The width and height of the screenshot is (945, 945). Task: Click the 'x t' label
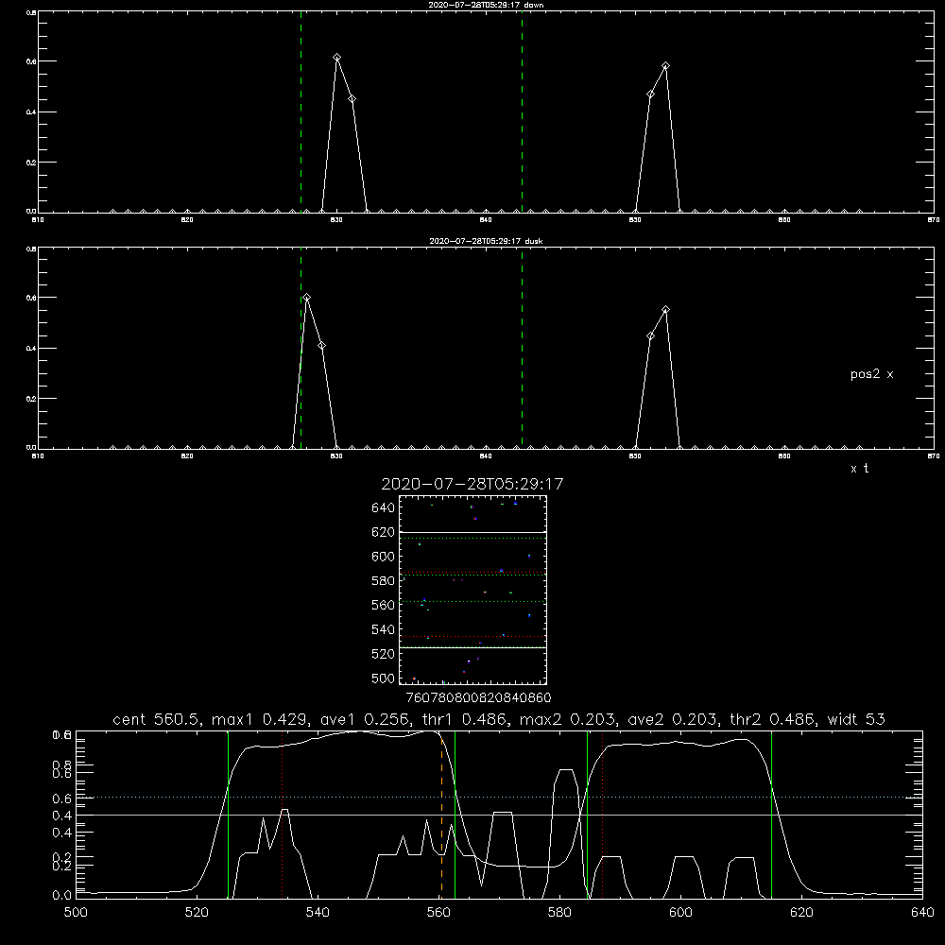(859, 469)
